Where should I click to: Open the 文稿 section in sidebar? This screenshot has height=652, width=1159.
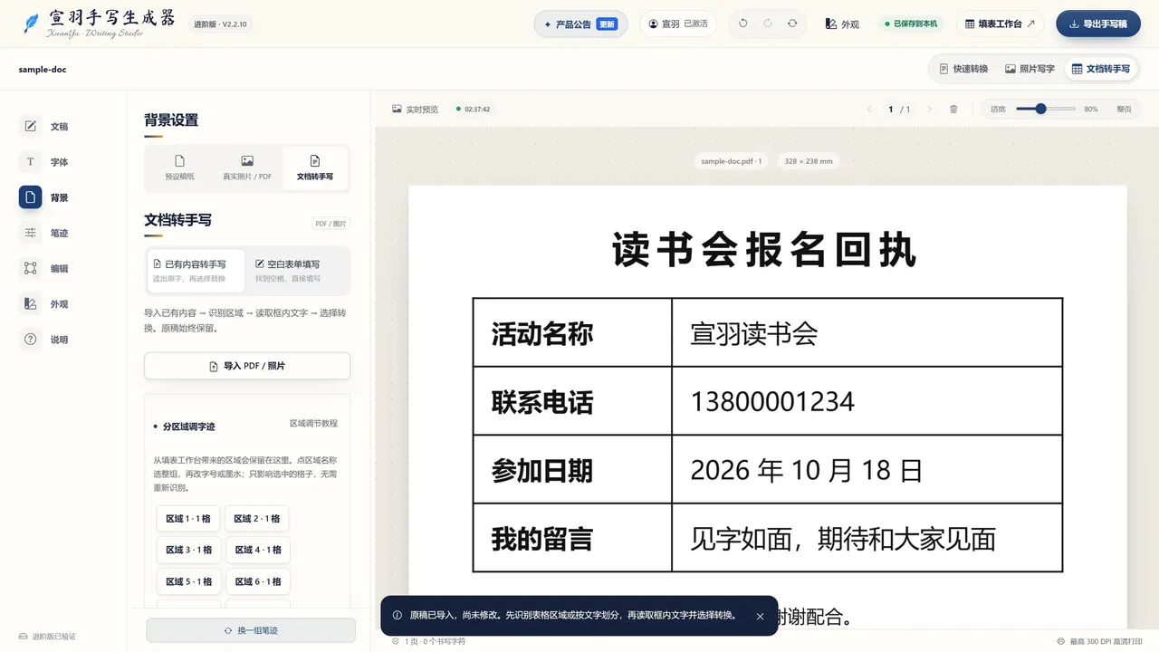(45, 127)
